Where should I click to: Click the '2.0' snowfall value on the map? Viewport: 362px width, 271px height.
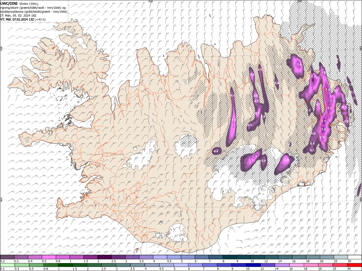(x=324, y=129)
